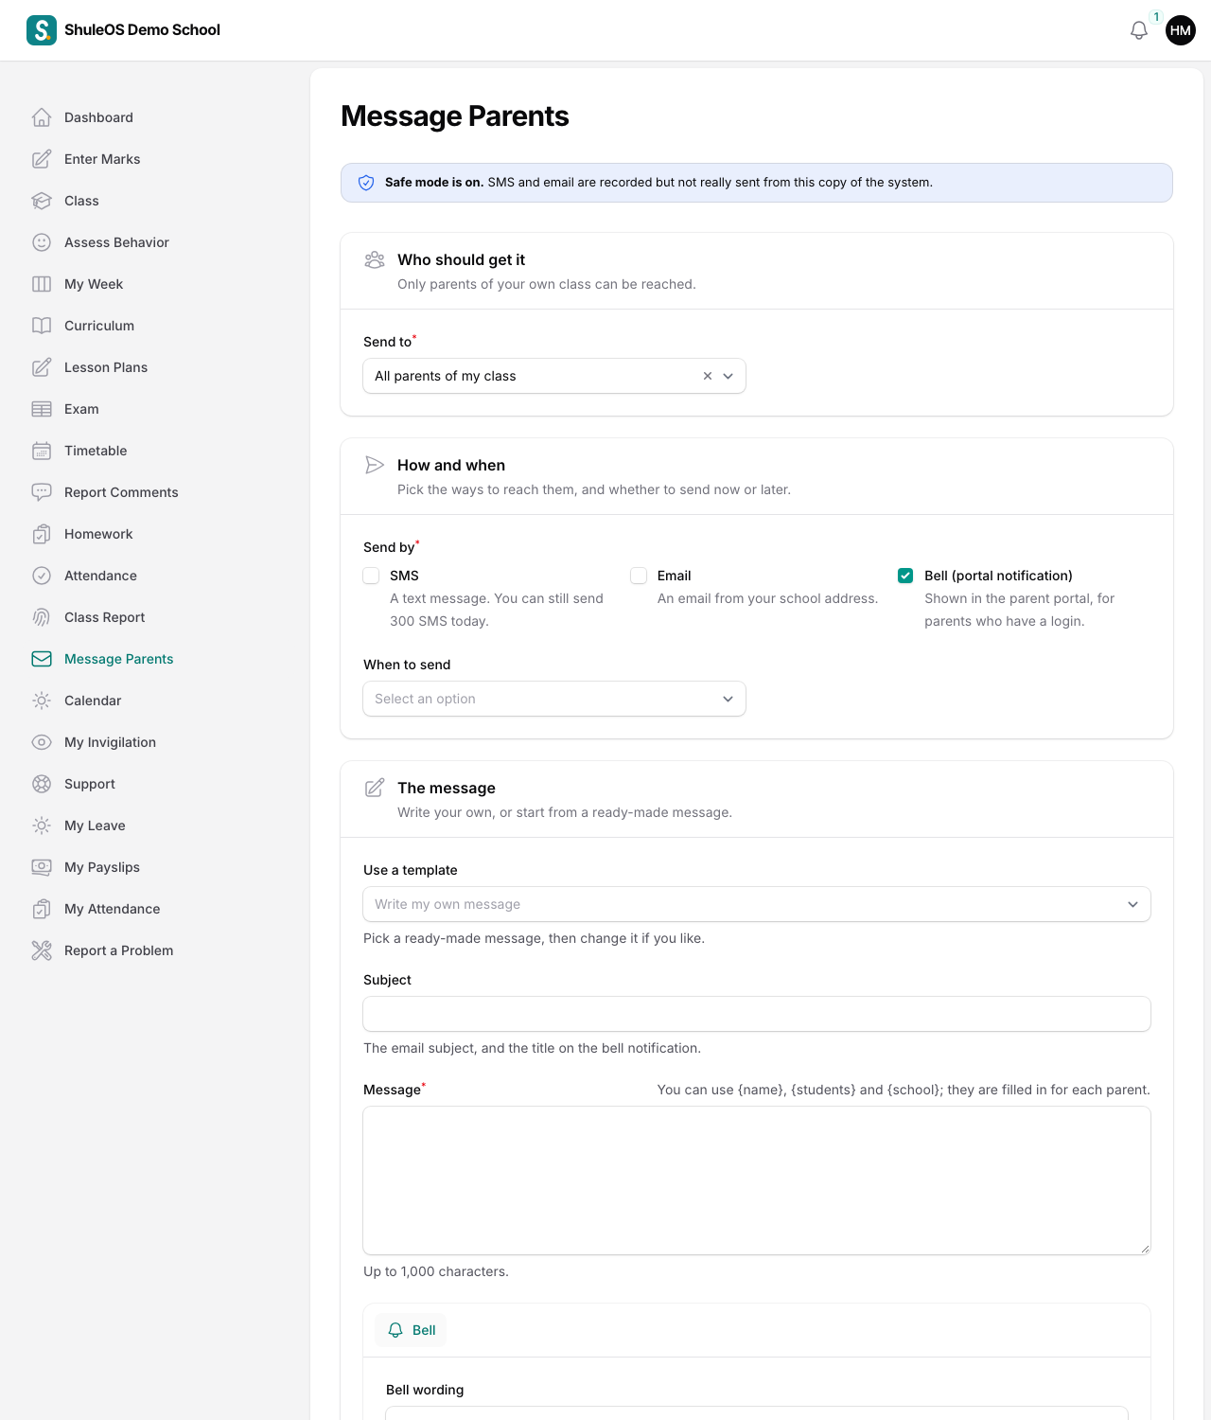The width and height of the screenshot is (1211, 1420).
Task: Open Dashboard via its home icon
Action: click(x=42, y=117)
